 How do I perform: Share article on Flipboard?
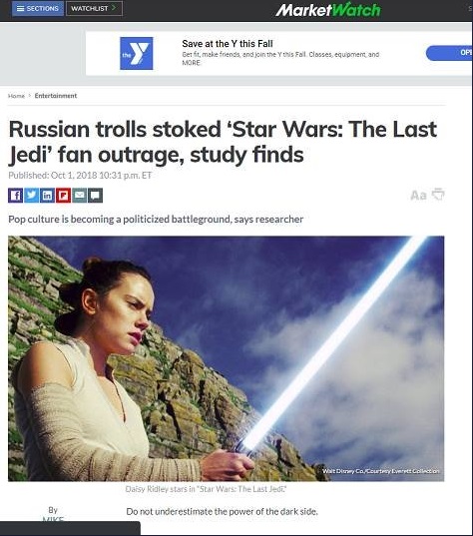pyautogui.click(x=63, y=196)
